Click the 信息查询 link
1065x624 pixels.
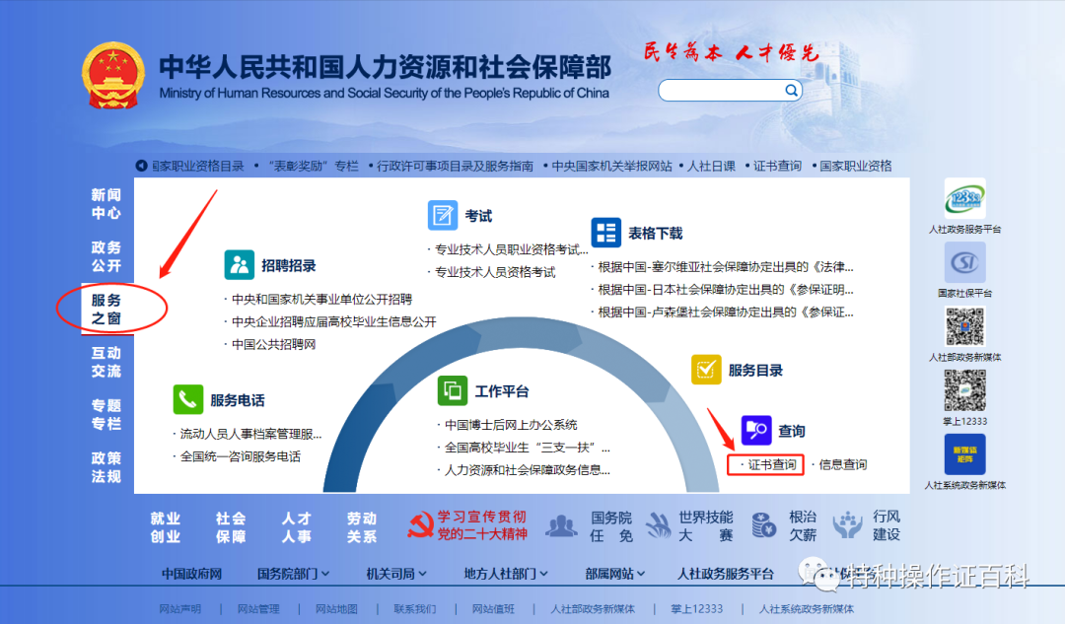842,464
